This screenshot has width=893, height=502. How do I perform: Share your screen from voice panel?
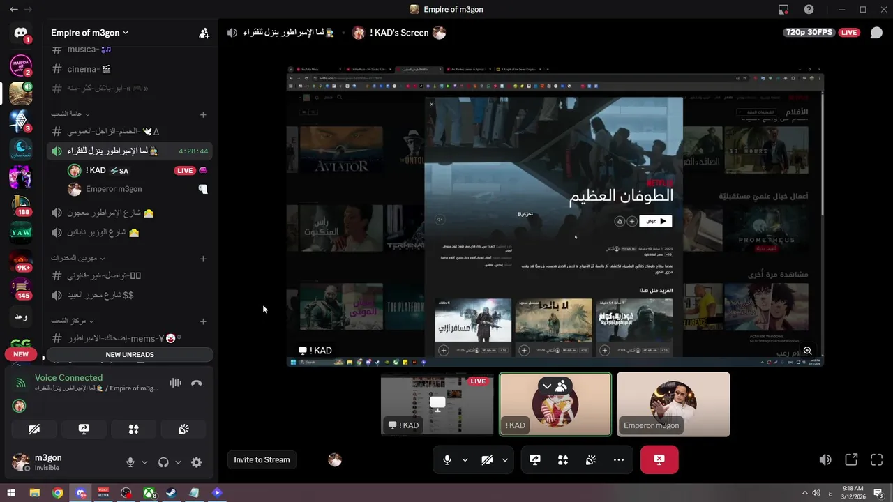pos(84,429)
